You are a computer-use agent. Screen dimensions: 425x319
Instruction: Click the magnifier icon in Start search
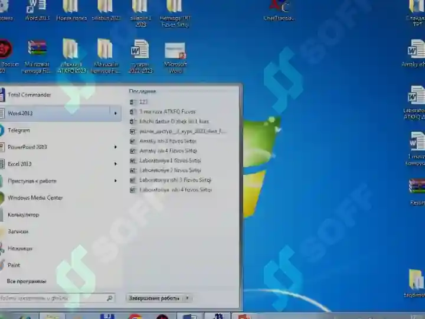pyautogui.click(x=110, y=298)
